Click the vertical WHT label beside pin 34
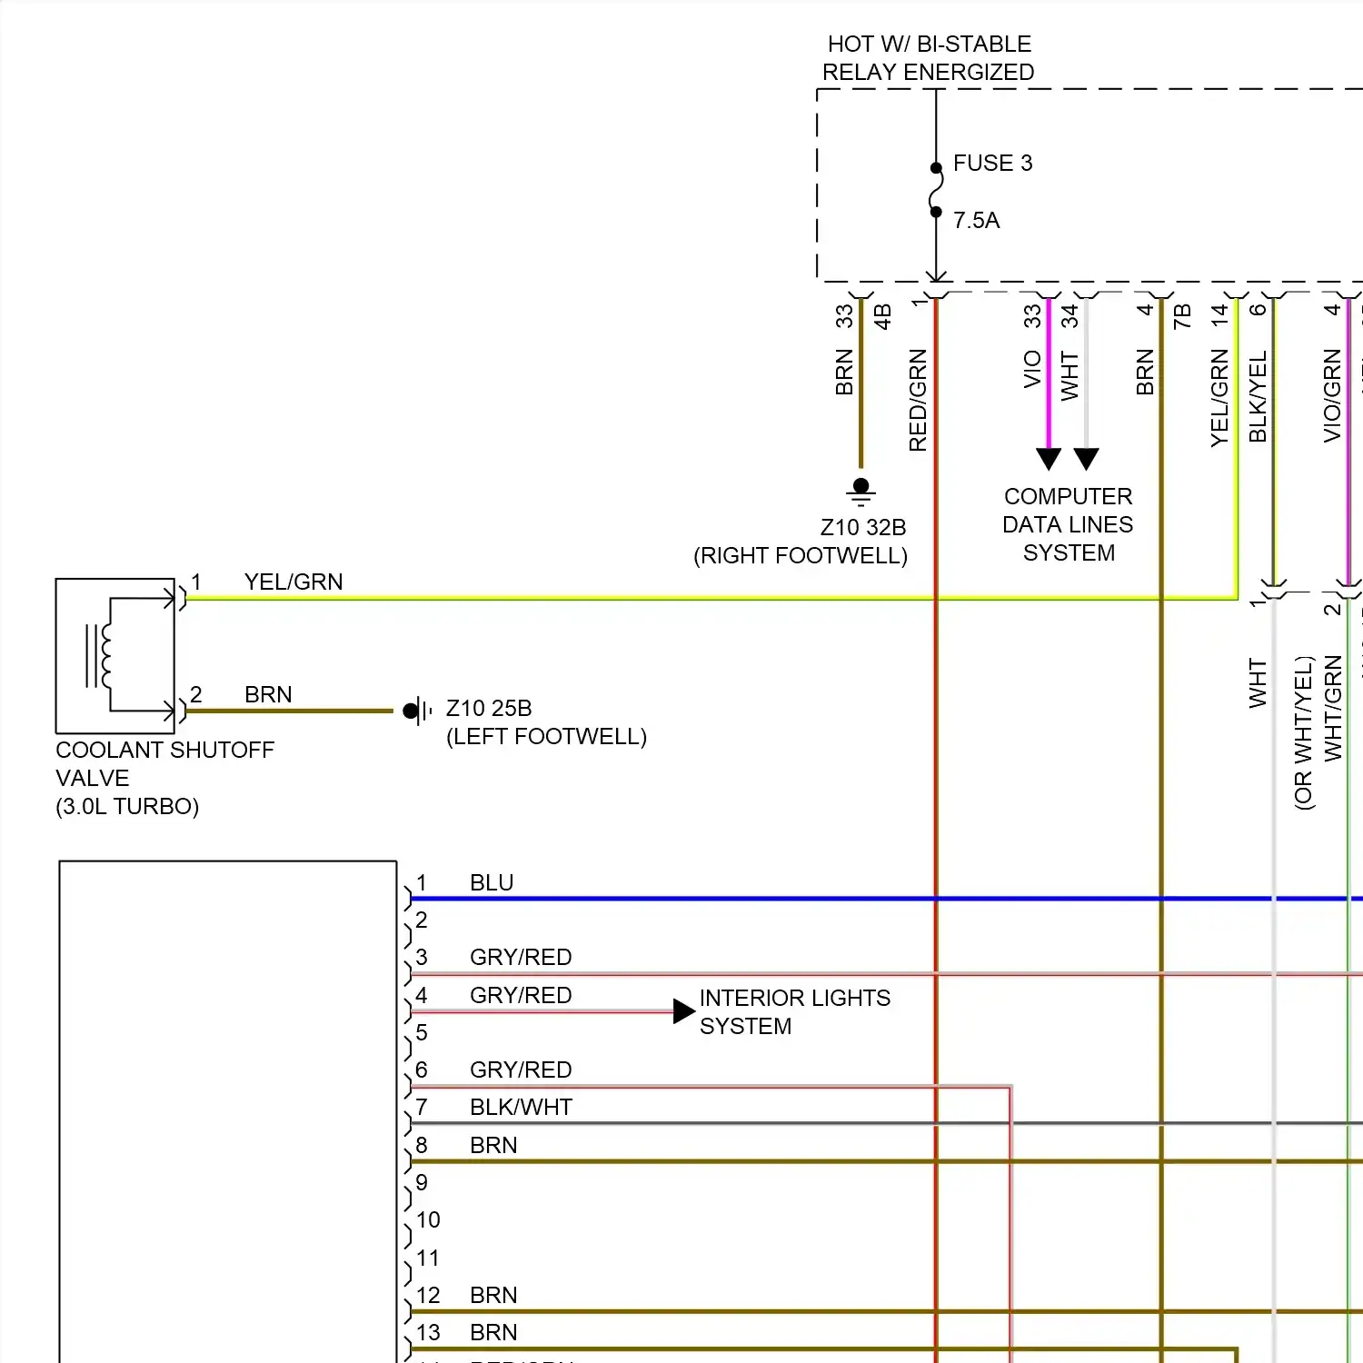 (1070, 375)
